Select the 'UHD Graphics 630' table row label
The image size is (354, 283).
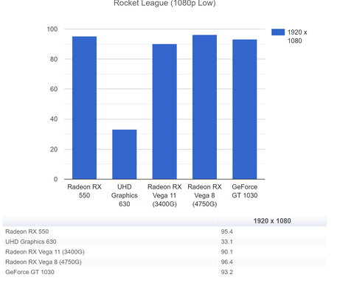point(31,242)
